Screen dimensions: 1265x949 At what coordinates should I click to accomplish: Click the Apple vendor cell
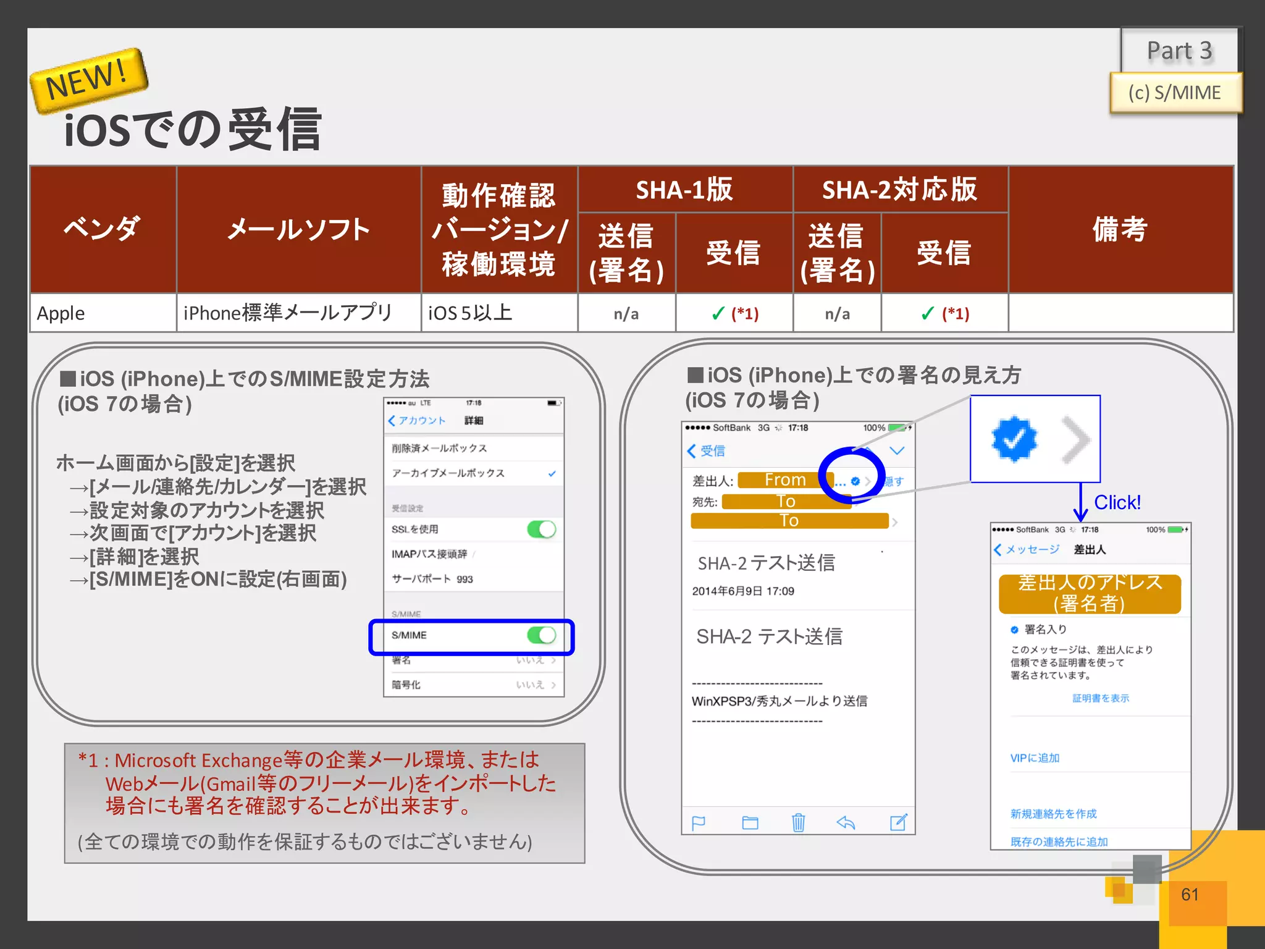click(x=103, y=313)
